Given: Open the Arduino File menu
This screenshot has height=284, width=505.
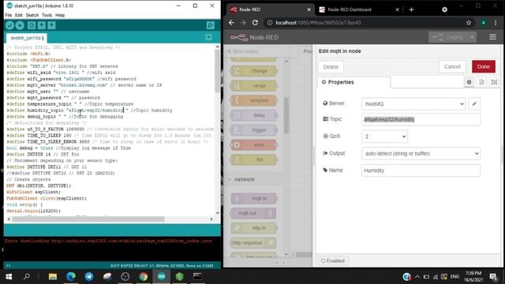Looking at the screenshot, I should (9, 15).
